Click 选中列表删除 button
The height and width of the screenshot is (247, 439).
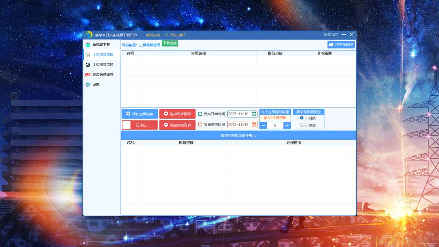click(x=177, y=114)
